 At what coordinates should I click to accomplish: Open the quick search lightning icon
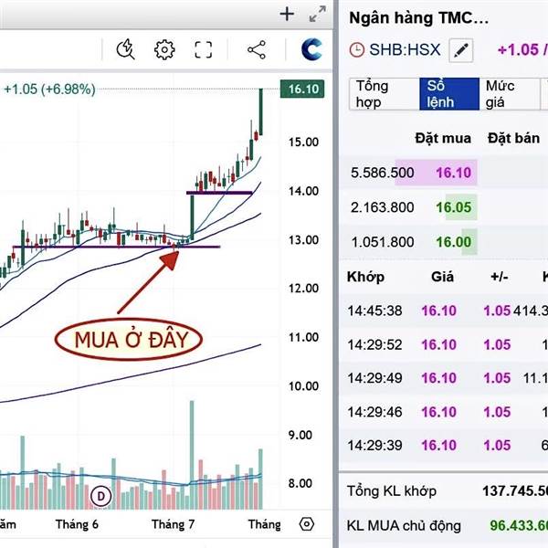coord(125,49)
